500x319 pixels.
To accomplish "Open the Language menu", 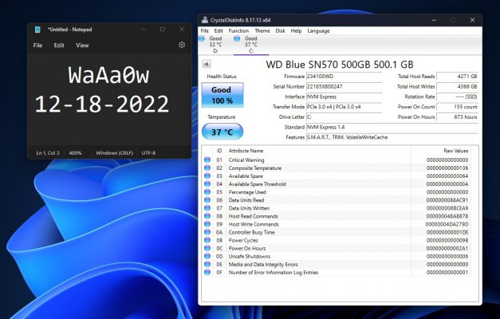I will 318,30.
